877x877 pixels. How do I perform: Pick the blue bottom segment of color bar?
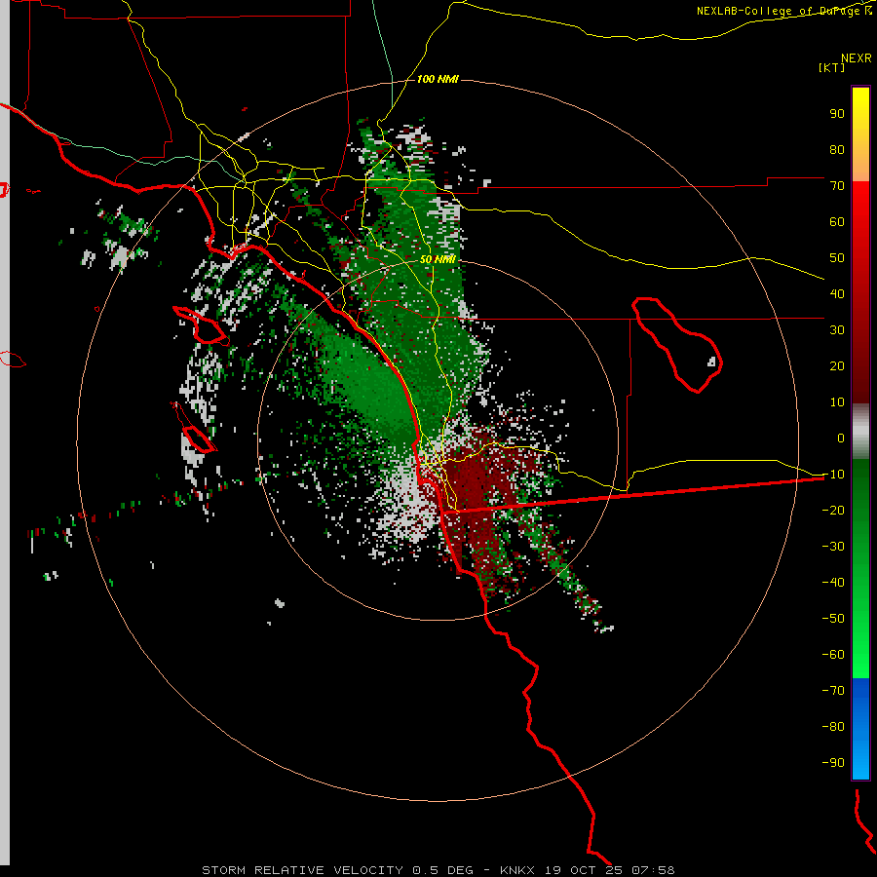click(860, 729)
